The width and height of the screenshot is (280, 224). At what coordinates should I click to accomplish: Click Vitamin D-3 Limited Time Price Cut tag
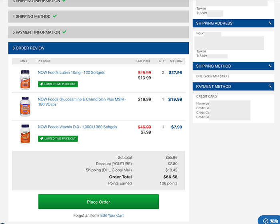pos(58,139)
